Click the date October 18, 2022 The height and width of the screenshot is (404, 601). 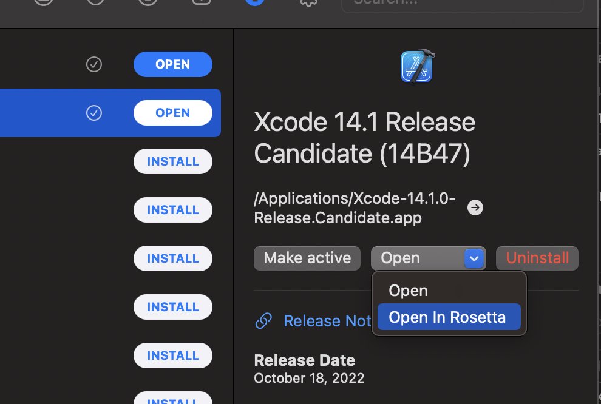[x=309, y=379]
